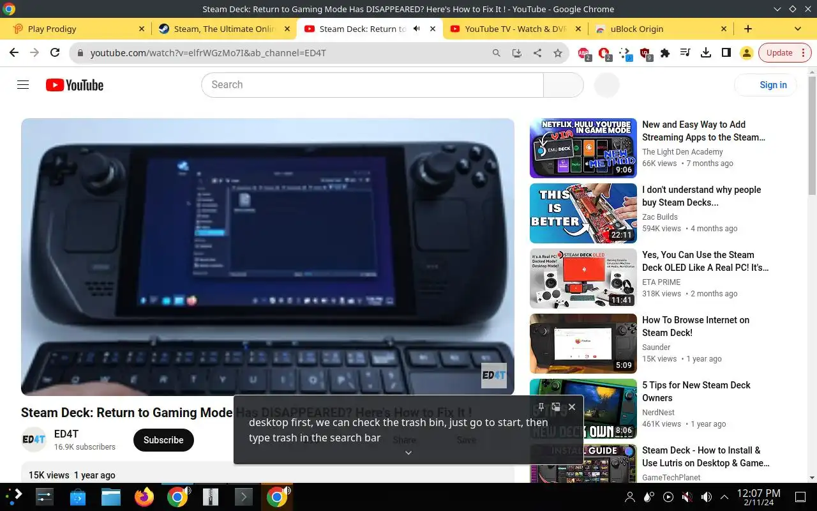Viewport: 817px width, 511px height.
Task: Open the Install & Use Lutris video title
Action: coord(705,457)
